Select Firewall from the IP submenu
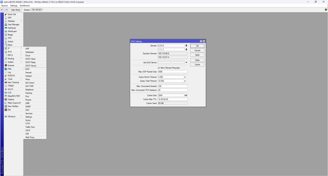This screenshot has width=328, height=176. 29,73
